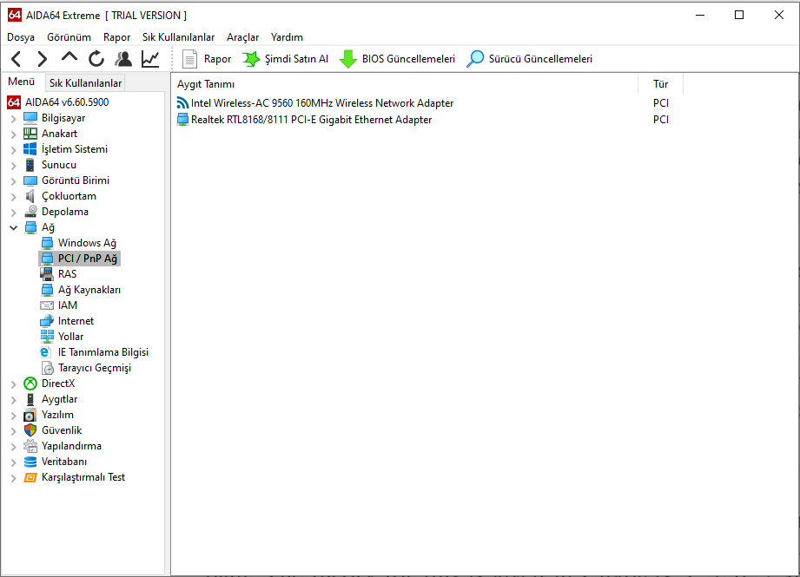800x577 pixels.
Task: Open the Görünüm menu
Action: 69,37
